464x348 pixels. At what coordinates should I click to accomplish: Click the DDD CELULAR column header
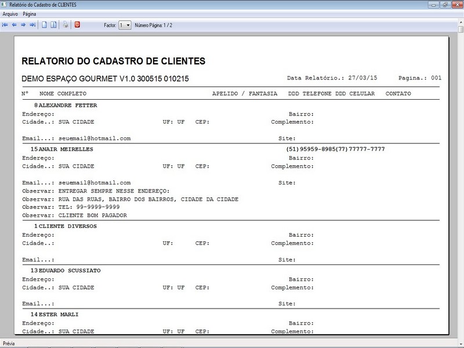(355, 93)
